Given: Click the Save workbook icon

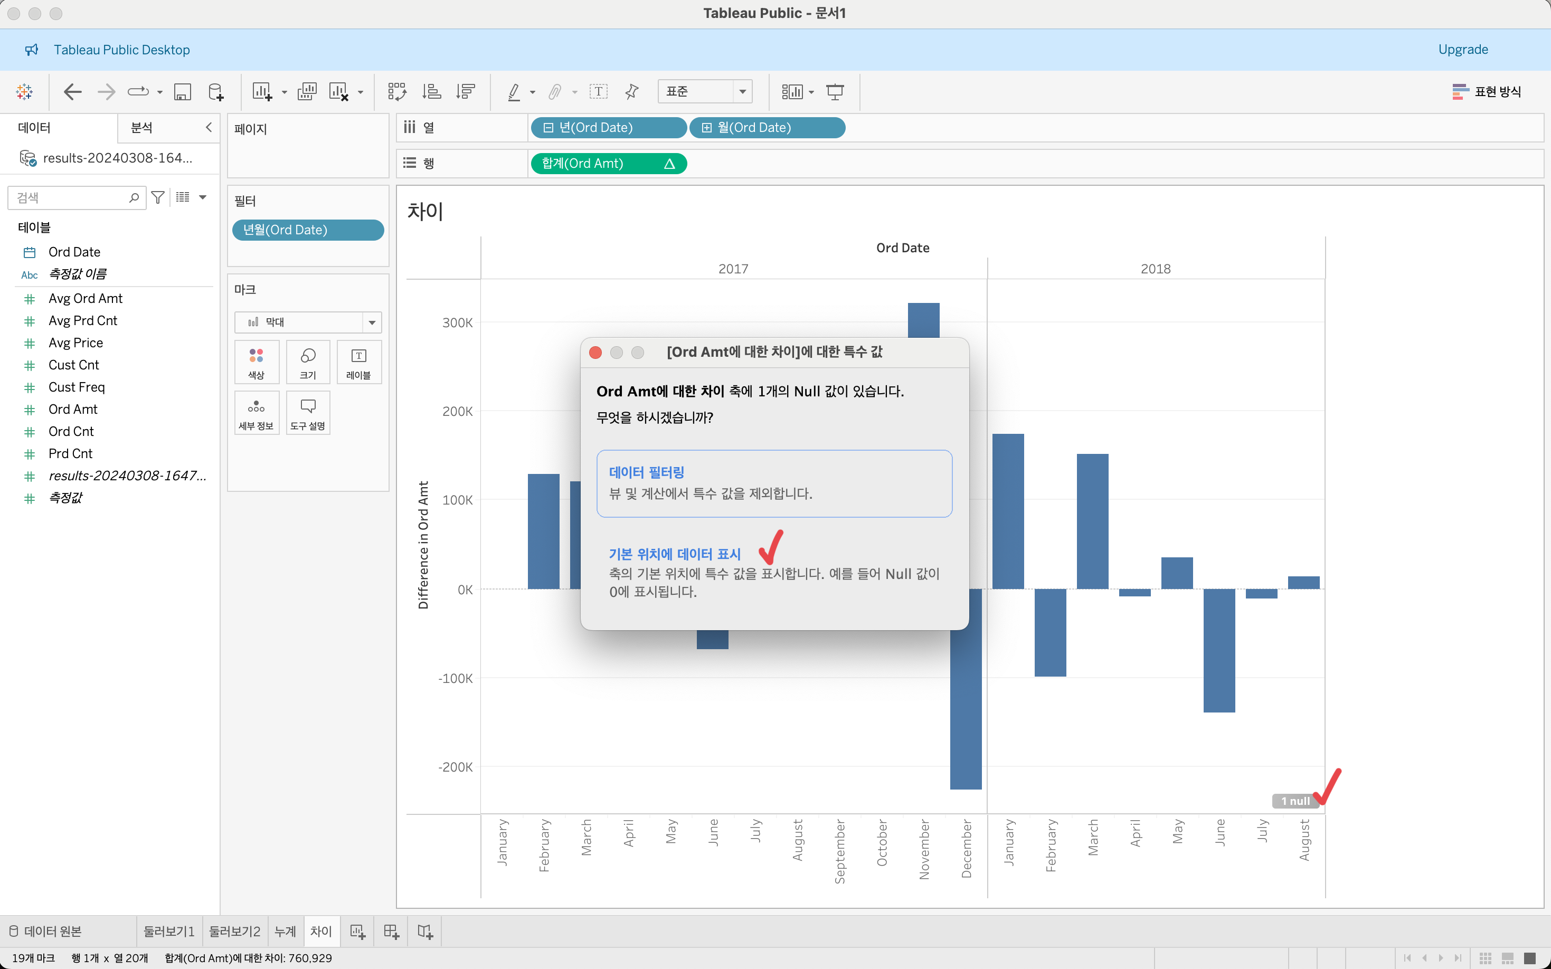Looking at the screenshot, I should tap(183, 92).
